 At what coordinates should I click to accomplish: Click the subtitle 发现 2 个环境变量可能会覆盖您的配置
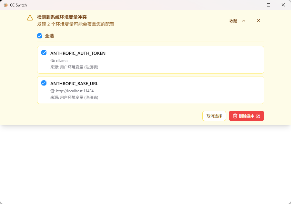pyautogui.click(x=76, y=24)
